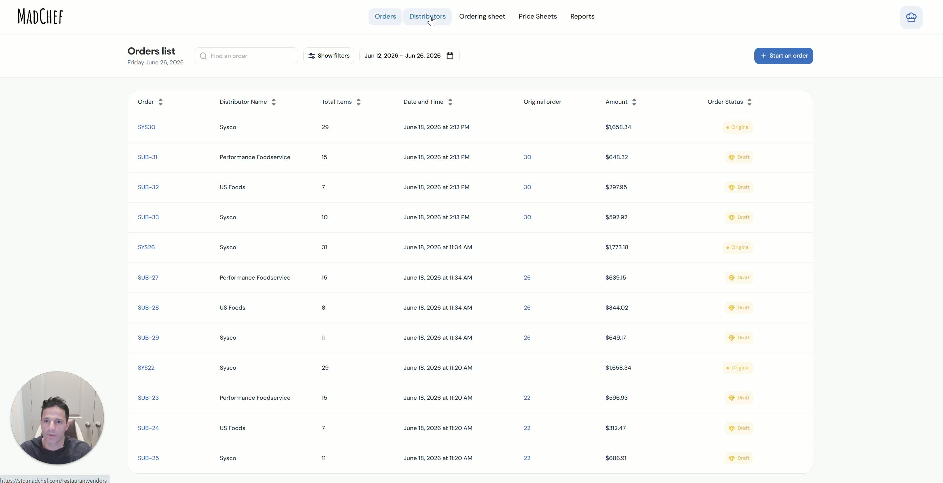Open order SYS22
943x483 pixels.
pyautogui.click(x=146, y=368)
